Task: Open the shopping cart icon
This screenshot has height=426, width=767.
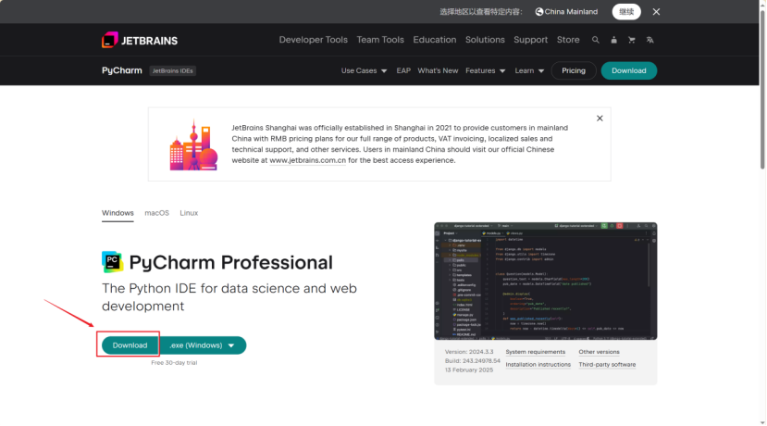Action: 632,40
